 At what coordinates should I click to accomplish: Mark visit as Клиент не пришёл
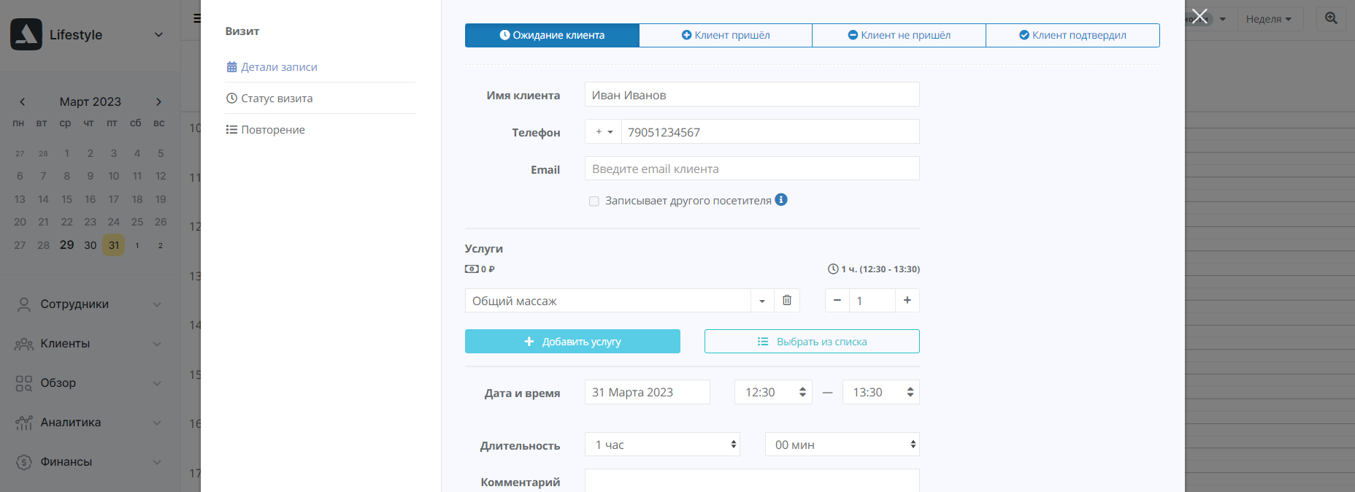pyautogui.click(x=899, y=35)
